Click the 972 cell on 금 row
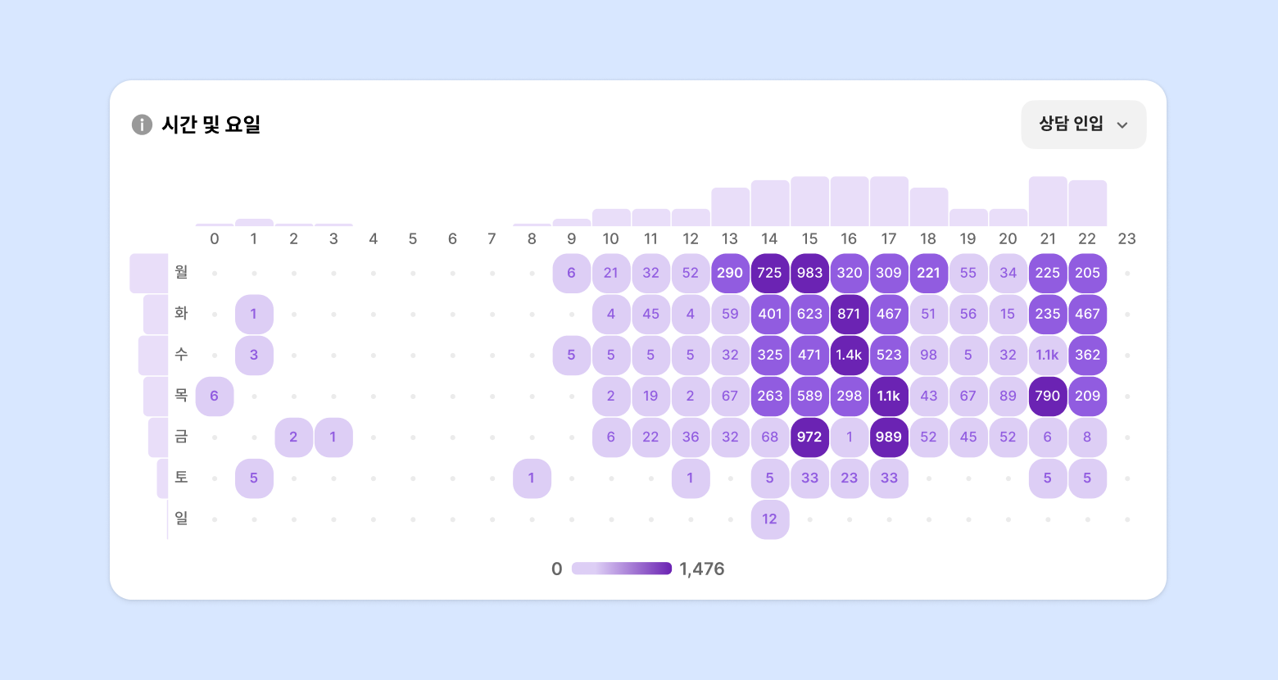Screen dimensions: 1278x680 pos(809,437)
